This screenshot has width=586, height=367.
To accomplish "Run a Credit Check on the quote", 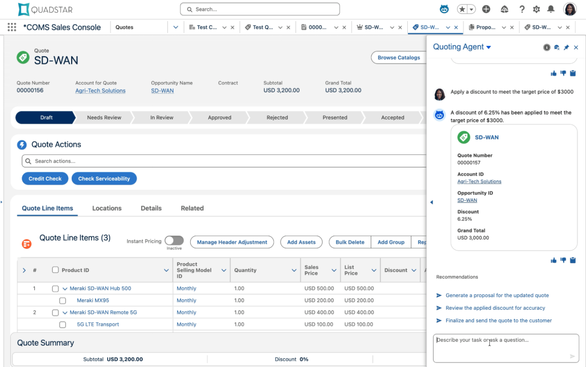I will click(45, 178).
